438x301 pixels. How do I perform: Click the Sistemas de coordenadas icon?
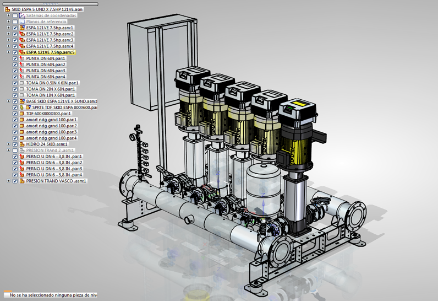[22, 15]
